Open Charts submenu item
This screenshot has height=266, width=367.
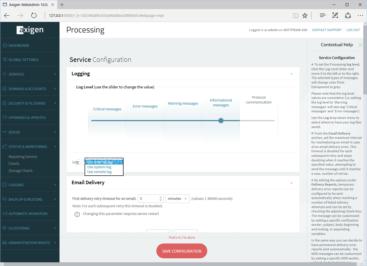click(14, 163)
